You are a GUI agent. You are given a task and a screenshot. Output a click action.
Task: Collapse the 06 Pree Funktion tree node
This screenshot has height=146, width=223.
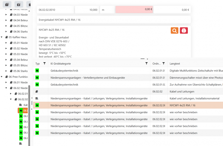2,77
